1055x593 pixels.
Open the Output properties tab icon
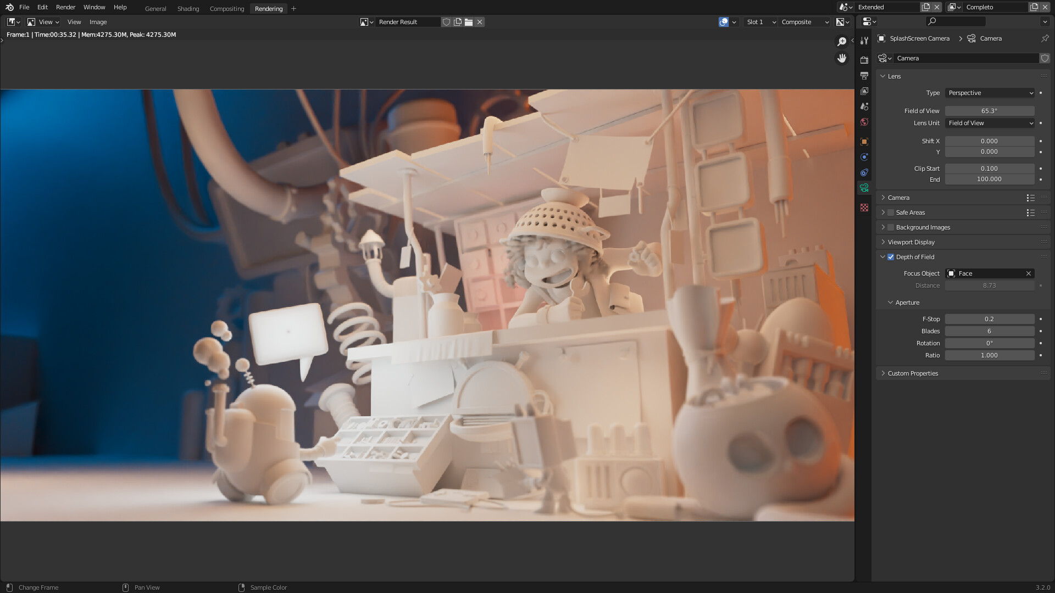864,75
